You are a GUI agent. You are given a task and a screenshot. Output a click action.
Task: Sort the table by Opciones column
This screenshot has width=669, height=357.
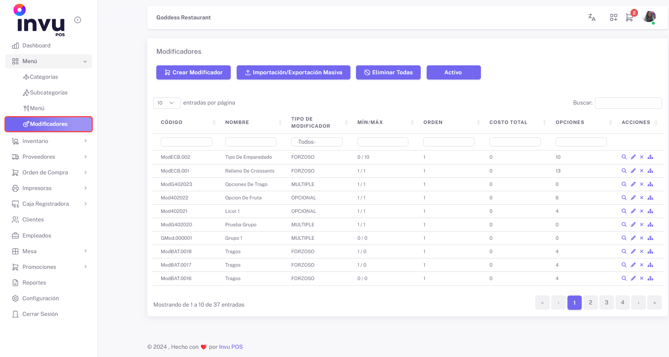point(584,122)
